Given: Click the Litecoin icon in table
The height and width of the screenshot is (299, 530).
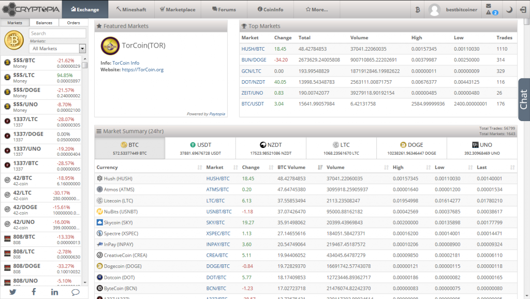Looking at the screenshot, I should 100,200.
